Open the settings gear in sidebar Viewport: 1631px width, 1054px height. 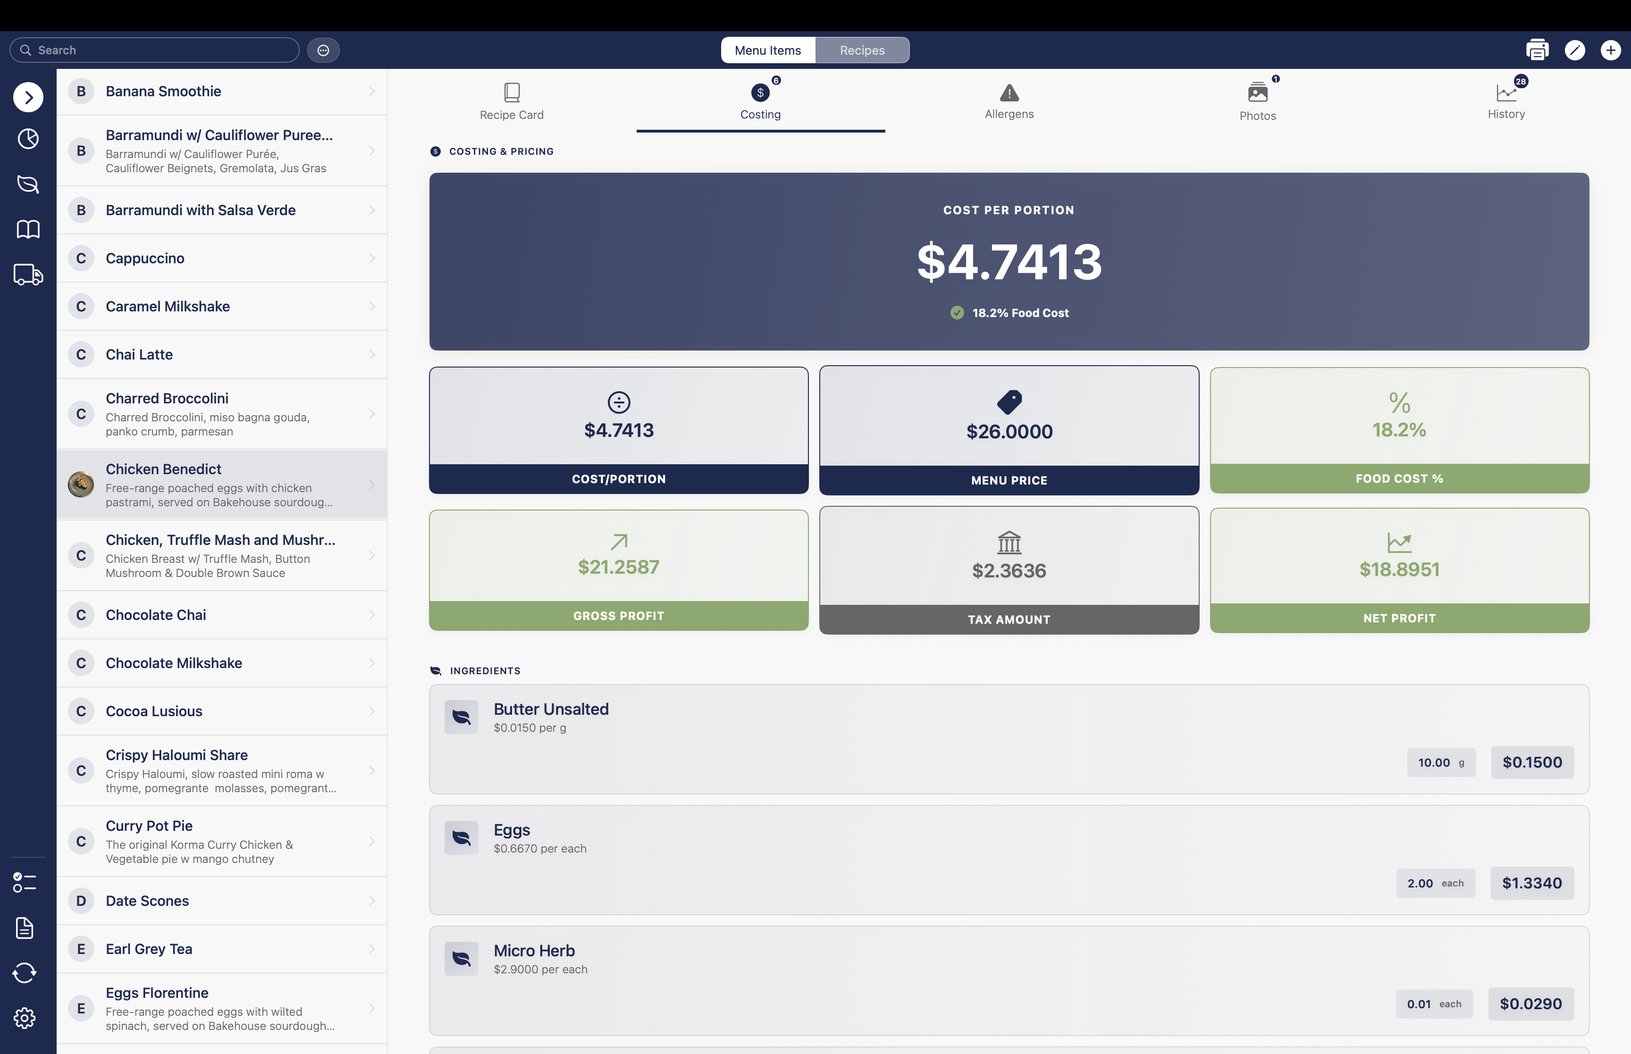25,1018
